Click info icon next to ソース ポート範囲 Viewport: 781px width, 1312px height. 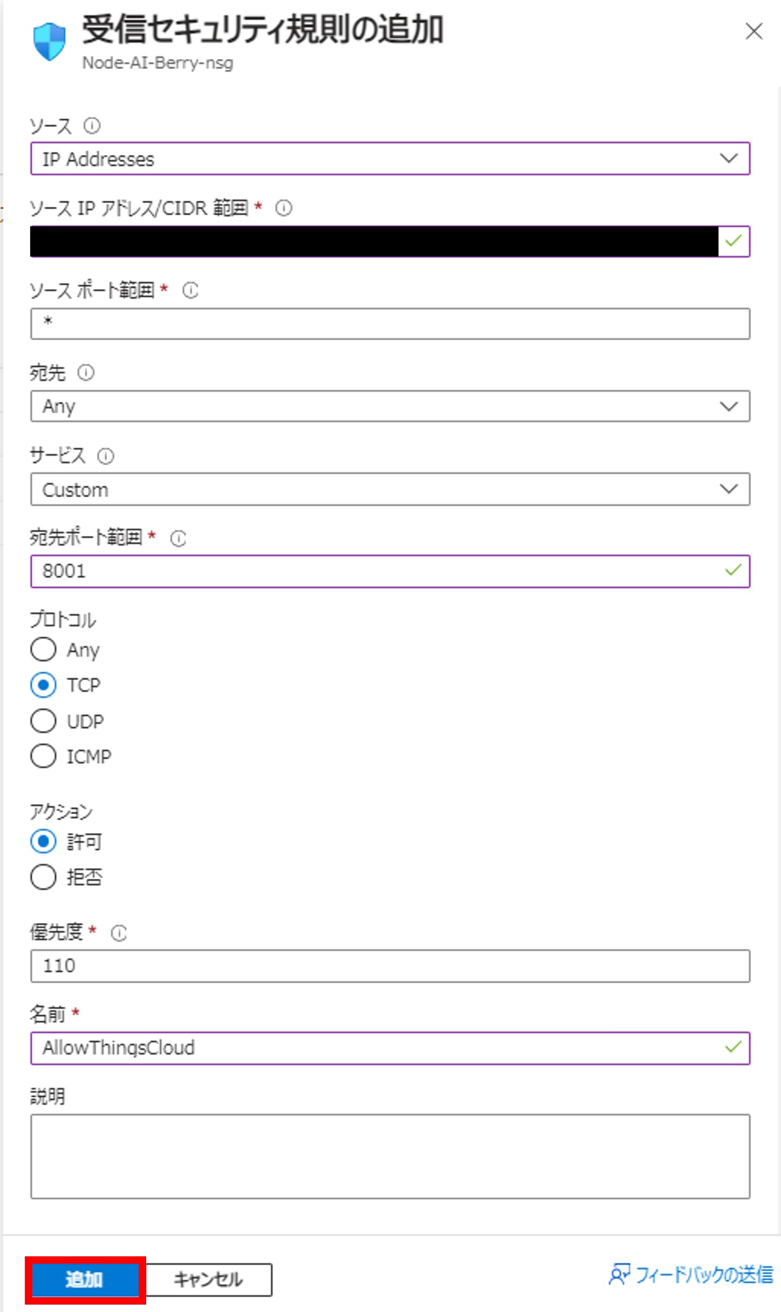coord(191,290)
